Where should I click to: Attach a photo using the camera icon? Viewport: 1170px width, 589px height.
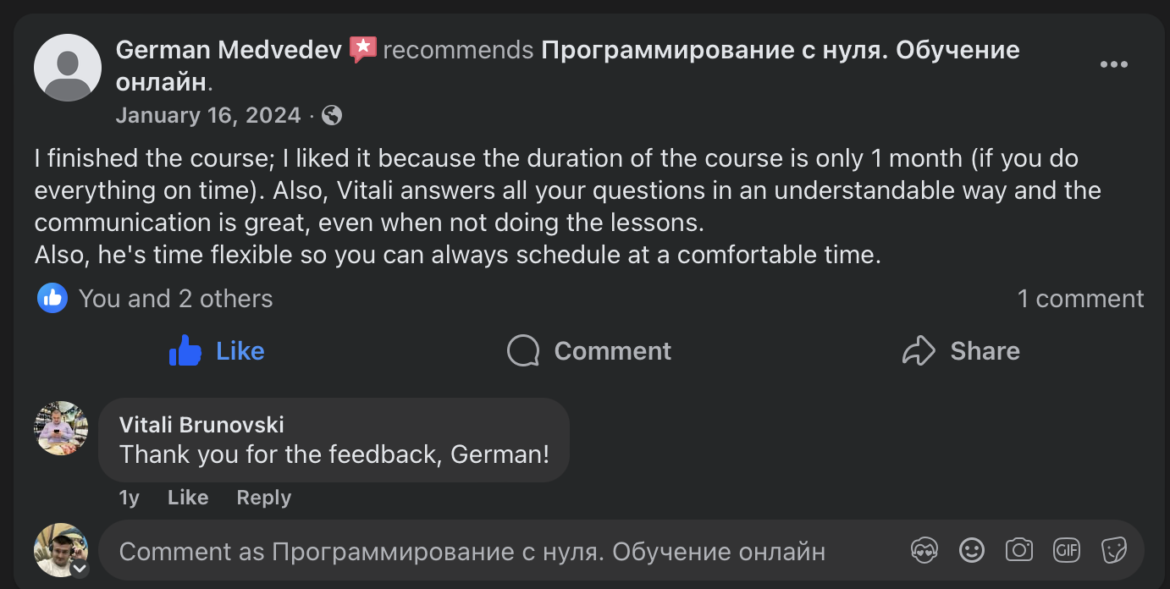click(1018, 550)
